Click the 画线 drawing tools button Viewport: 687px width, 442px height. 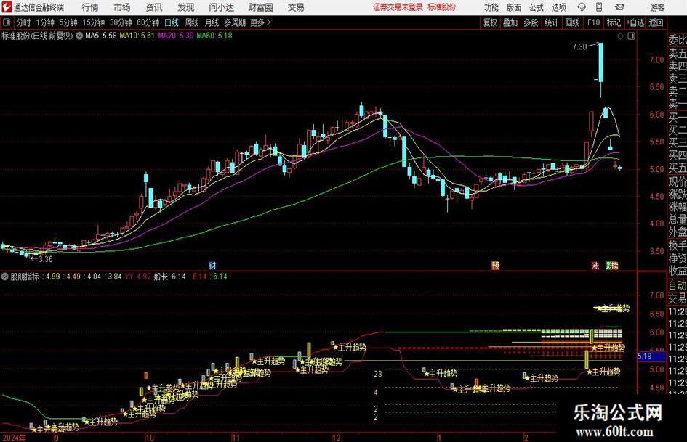572,22
